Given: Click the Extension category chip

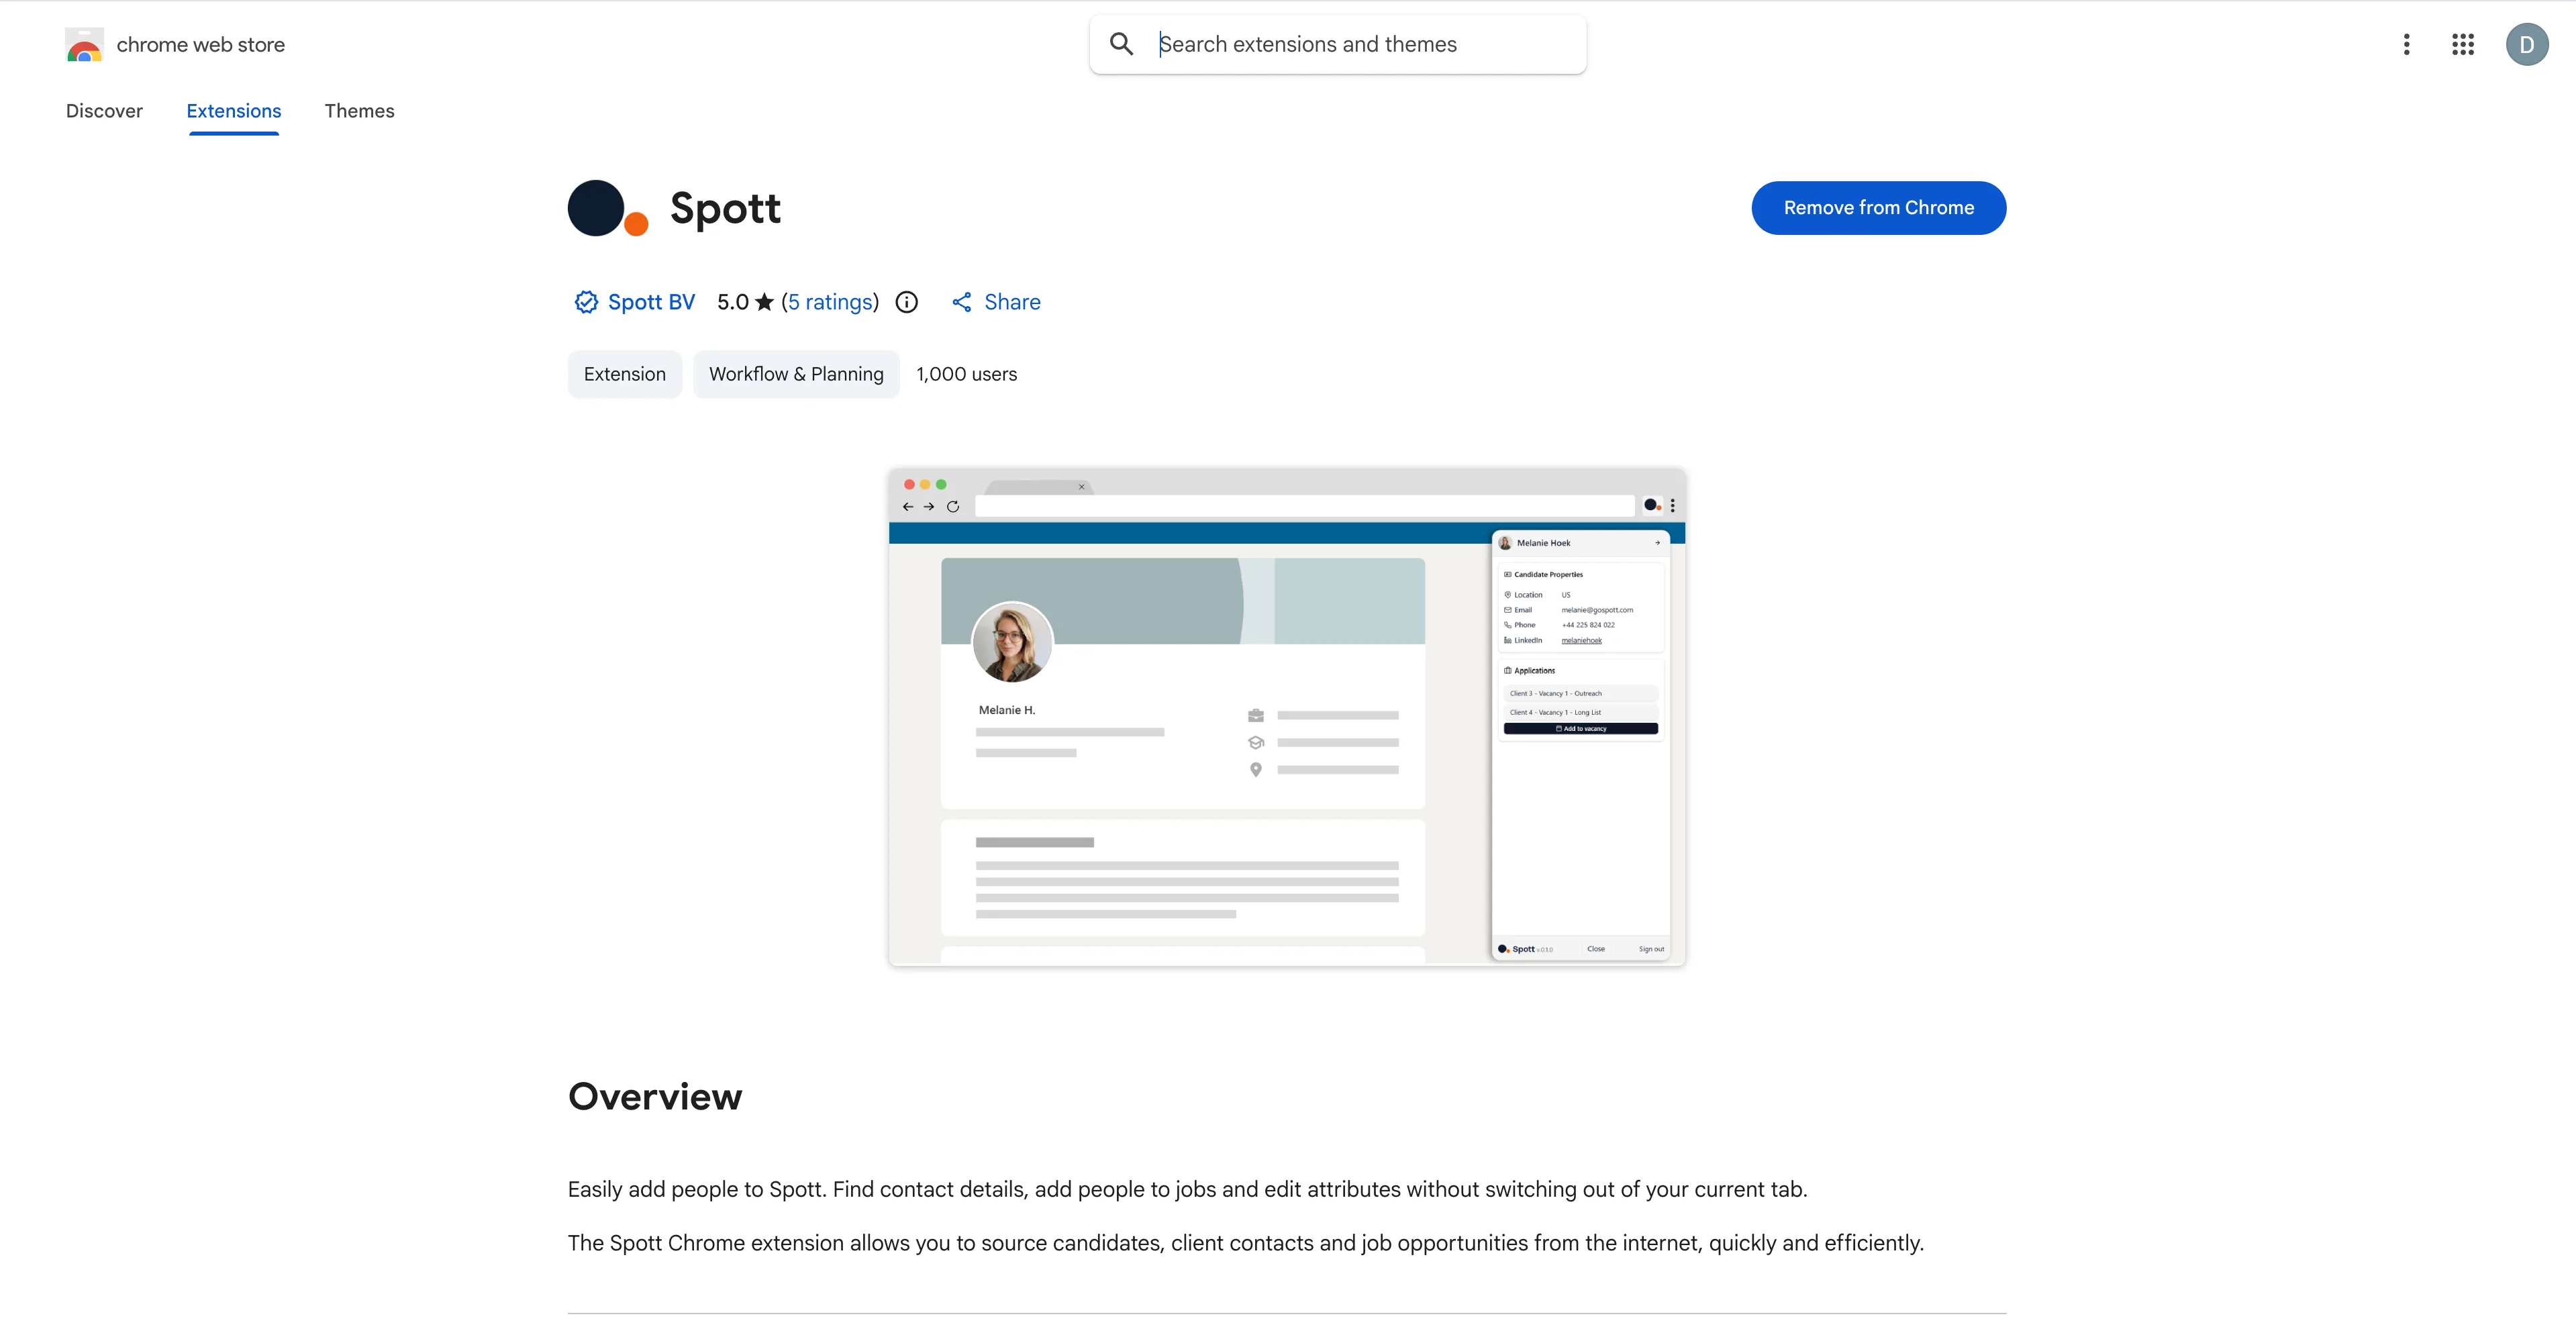Looking at the screenshot, I should (x=625, y=374).
